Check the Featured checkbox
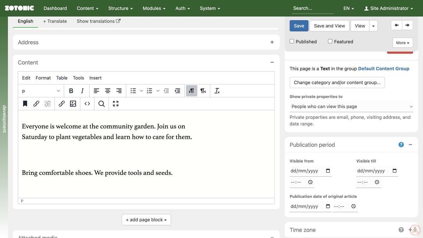This screenshot has height=238, width=423. (330, 41)
